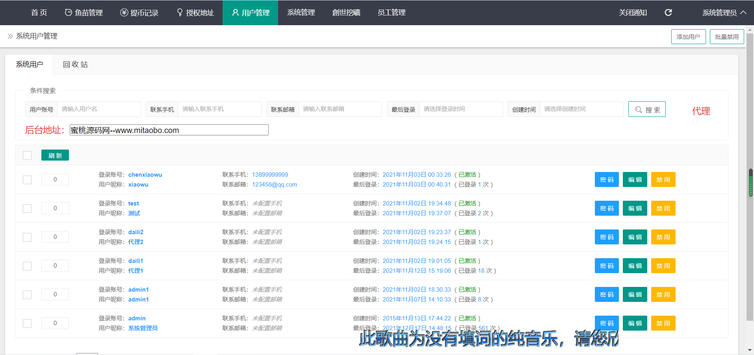Open the 创建时间 date picker field
754x355 pixels.
tap(581, 109)
